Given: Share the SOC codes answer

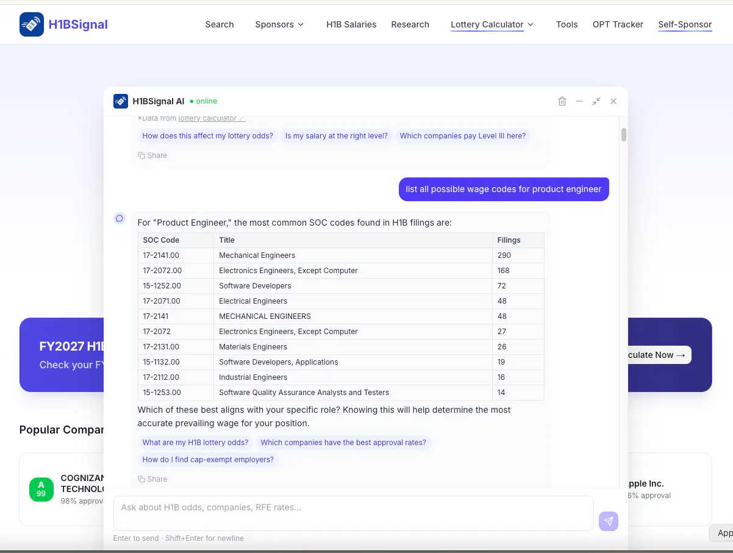Looking at the screenshot, I should pos(152,479).
